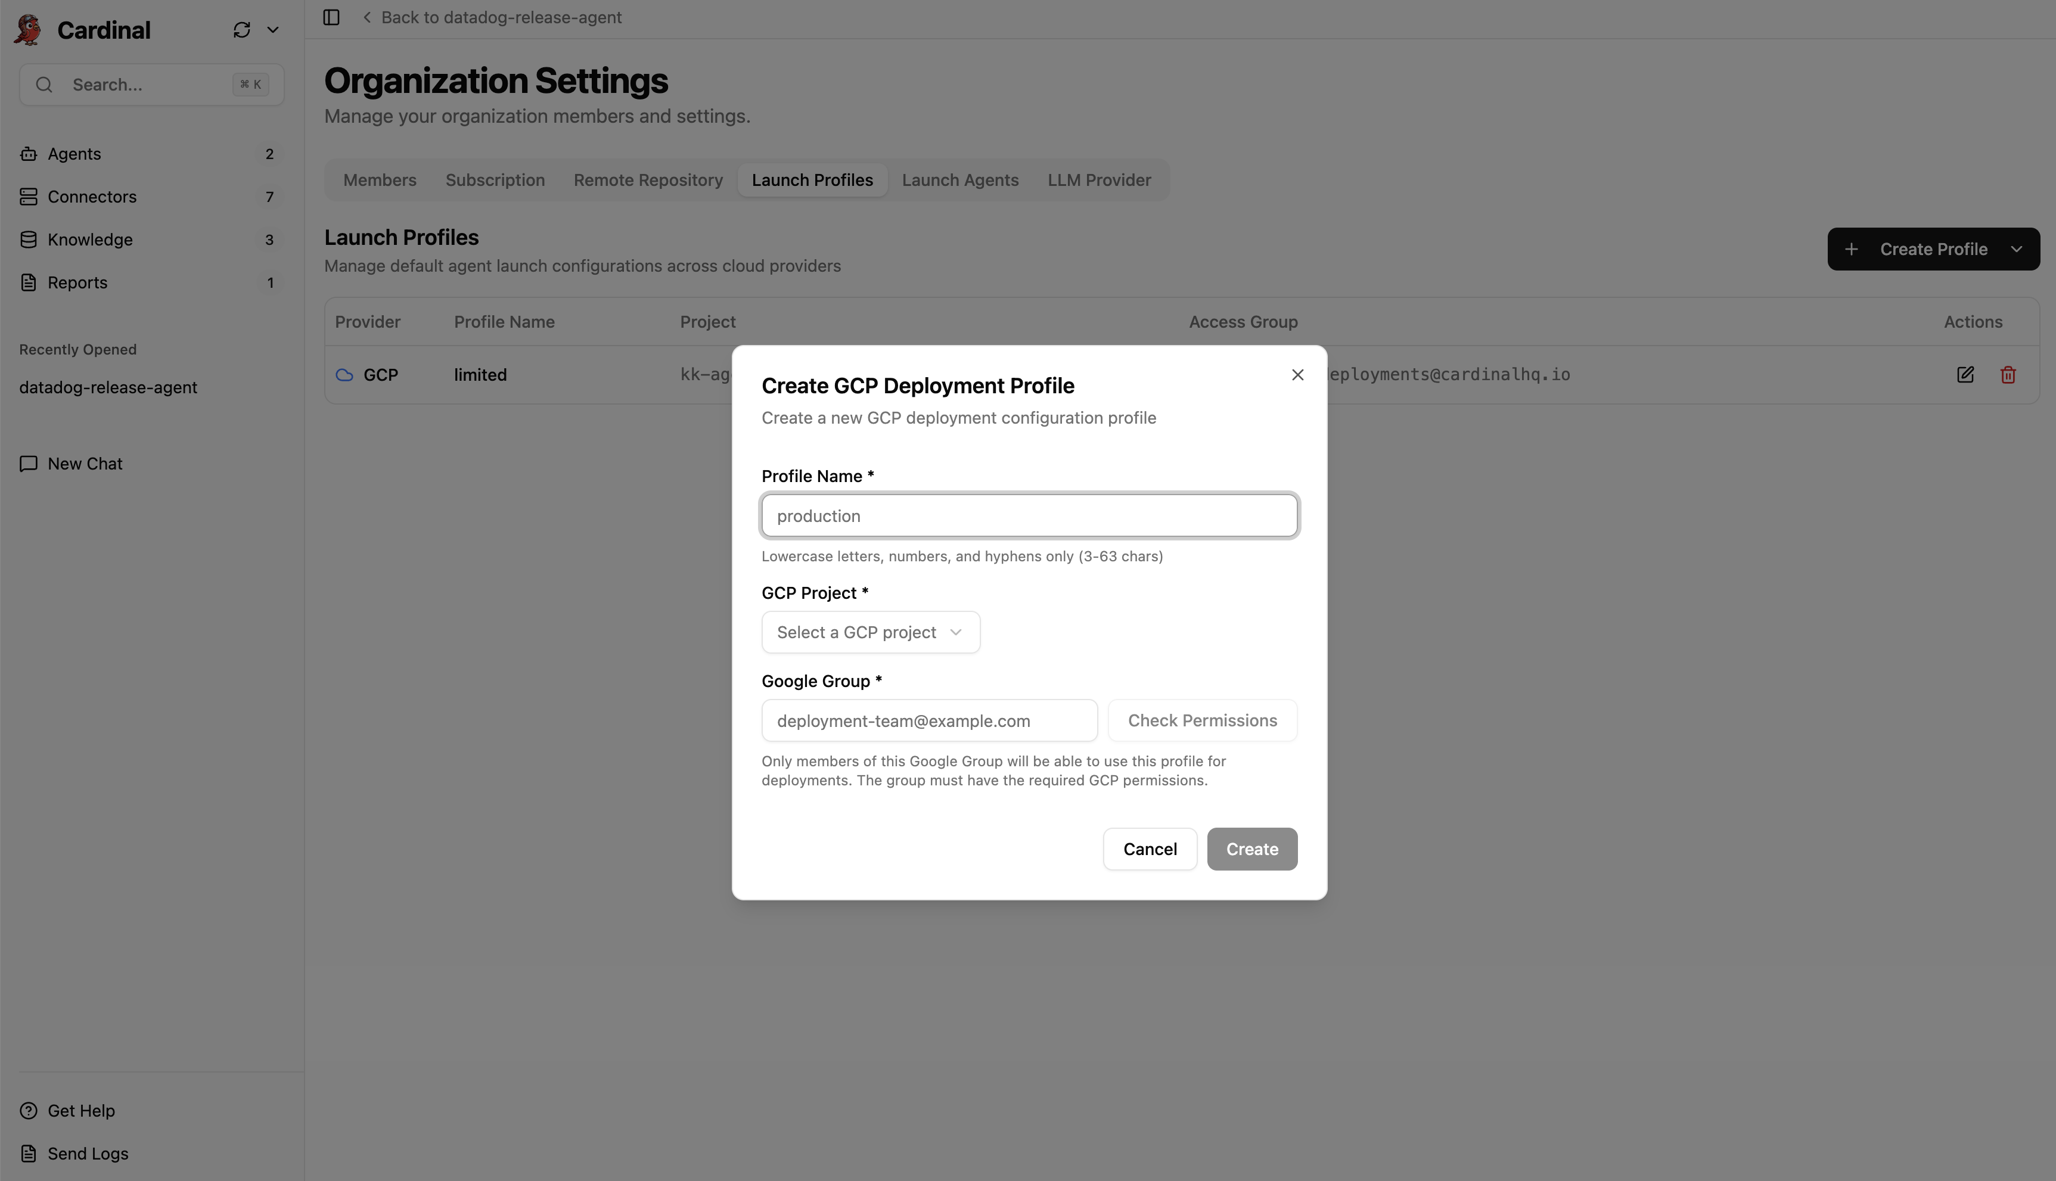Image resolution: width=2056 pixels, height=1181 pixels.
Task: Switch to the Launch Agents tab
Action: point(959,179)
